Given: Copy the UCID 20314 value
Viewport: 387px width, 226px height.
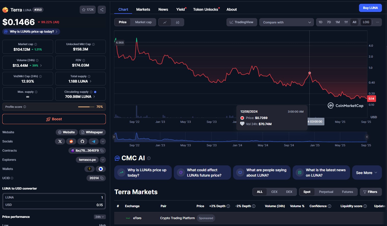Looking at the screenshot, I should [102, 178].
